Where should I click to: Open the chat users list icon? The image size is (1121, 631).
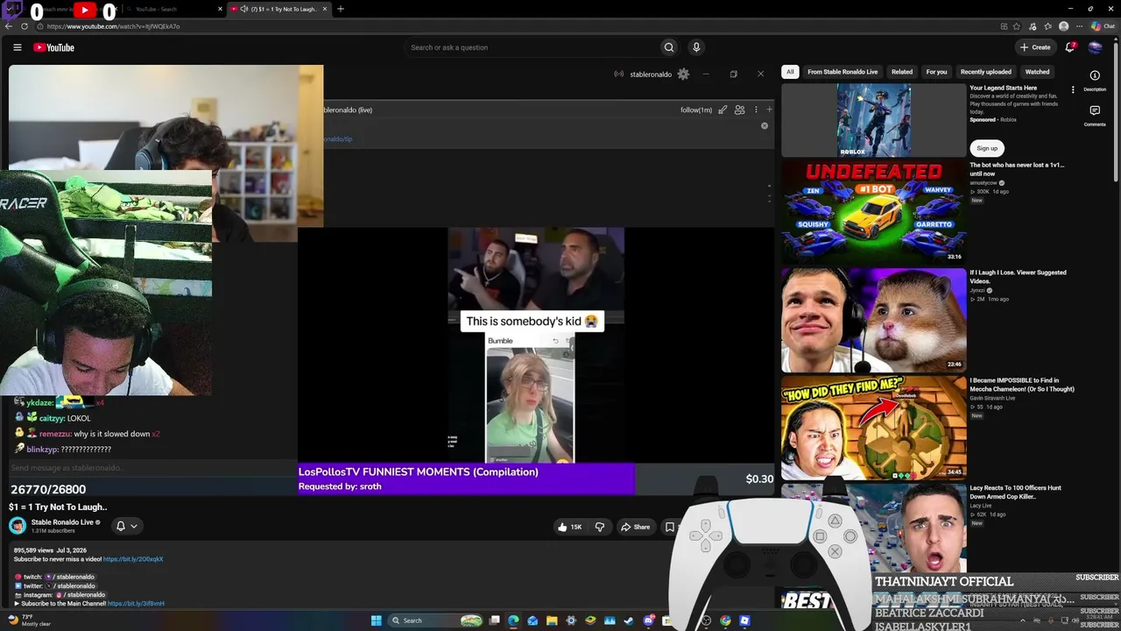(740, 110)
